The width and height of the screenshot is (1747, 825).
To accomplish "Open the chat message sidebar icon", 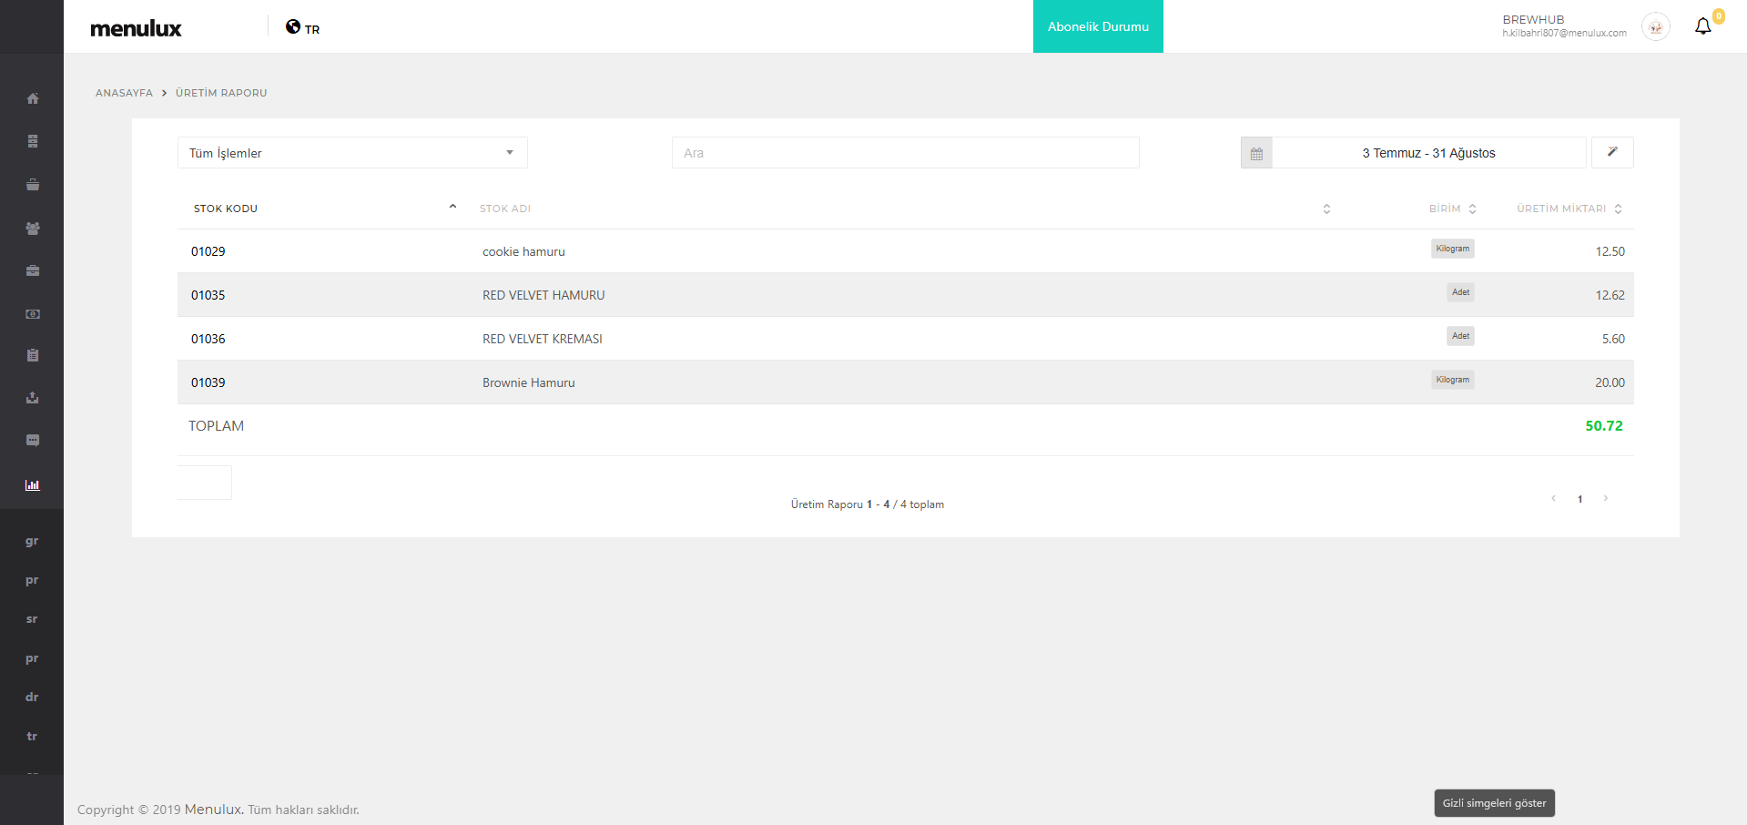I will pos(33,441).
